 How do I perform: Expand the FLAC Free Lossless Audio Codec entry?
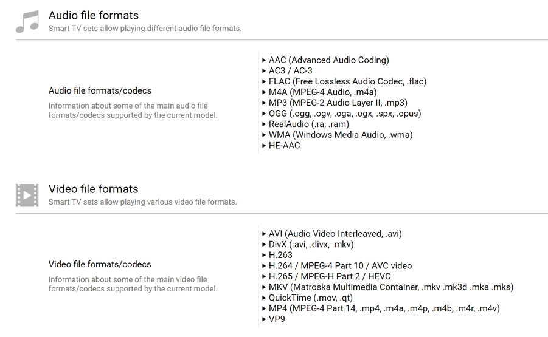click(347, 81)
